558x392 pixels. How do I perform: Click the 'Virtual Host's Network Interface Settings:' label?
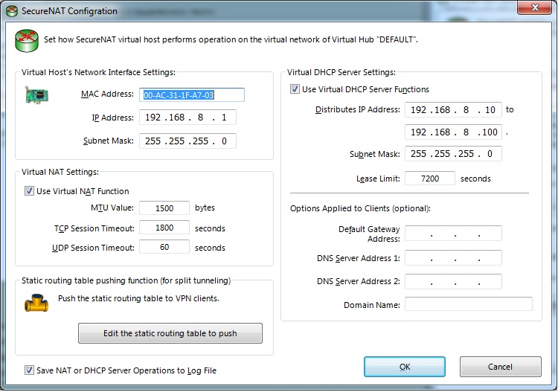[x=98, y=73]
